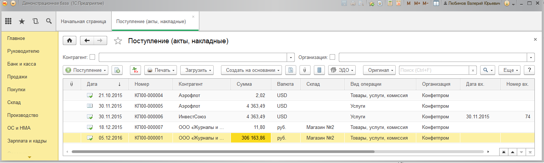Click into the Поиск (Ctrl+F) field
Image resolution: width=544 pixels, height=163 pixels.
click(x=434, y=70)
